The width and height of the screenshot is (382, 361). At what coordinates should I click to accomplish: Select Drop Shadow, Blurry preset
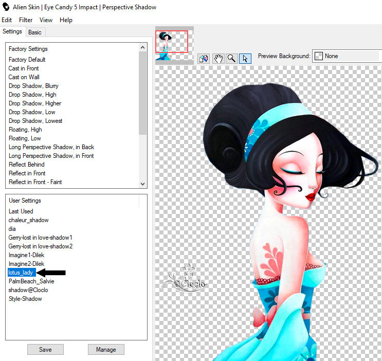tap(33, 86)
